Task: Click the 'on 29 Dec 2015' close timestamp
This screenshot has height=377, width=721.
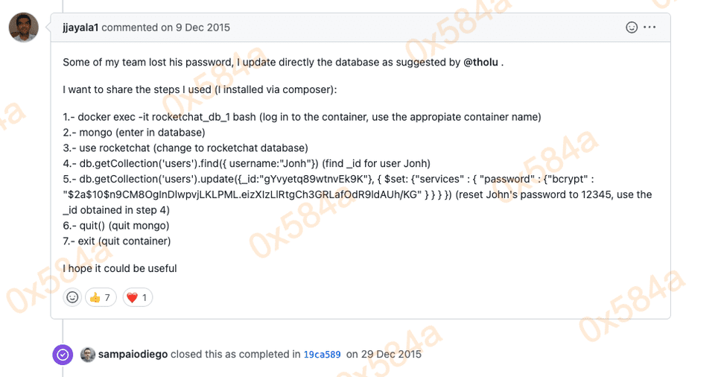Action: click(x=384, y=355)
